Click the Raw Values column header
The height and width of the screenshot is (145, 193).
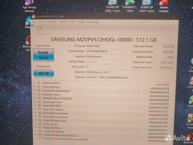point(163,85)
